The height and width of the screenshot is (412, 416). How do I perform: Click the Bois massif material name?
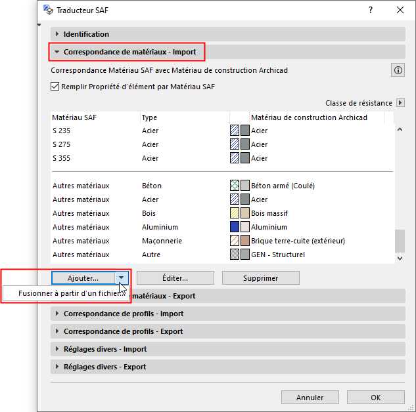coord(269,213)
